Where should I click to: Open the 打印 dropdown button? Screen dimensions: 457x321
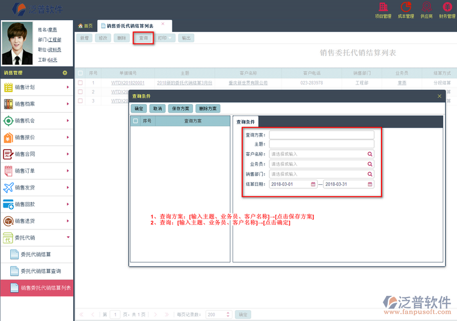[x=165, y=38]
